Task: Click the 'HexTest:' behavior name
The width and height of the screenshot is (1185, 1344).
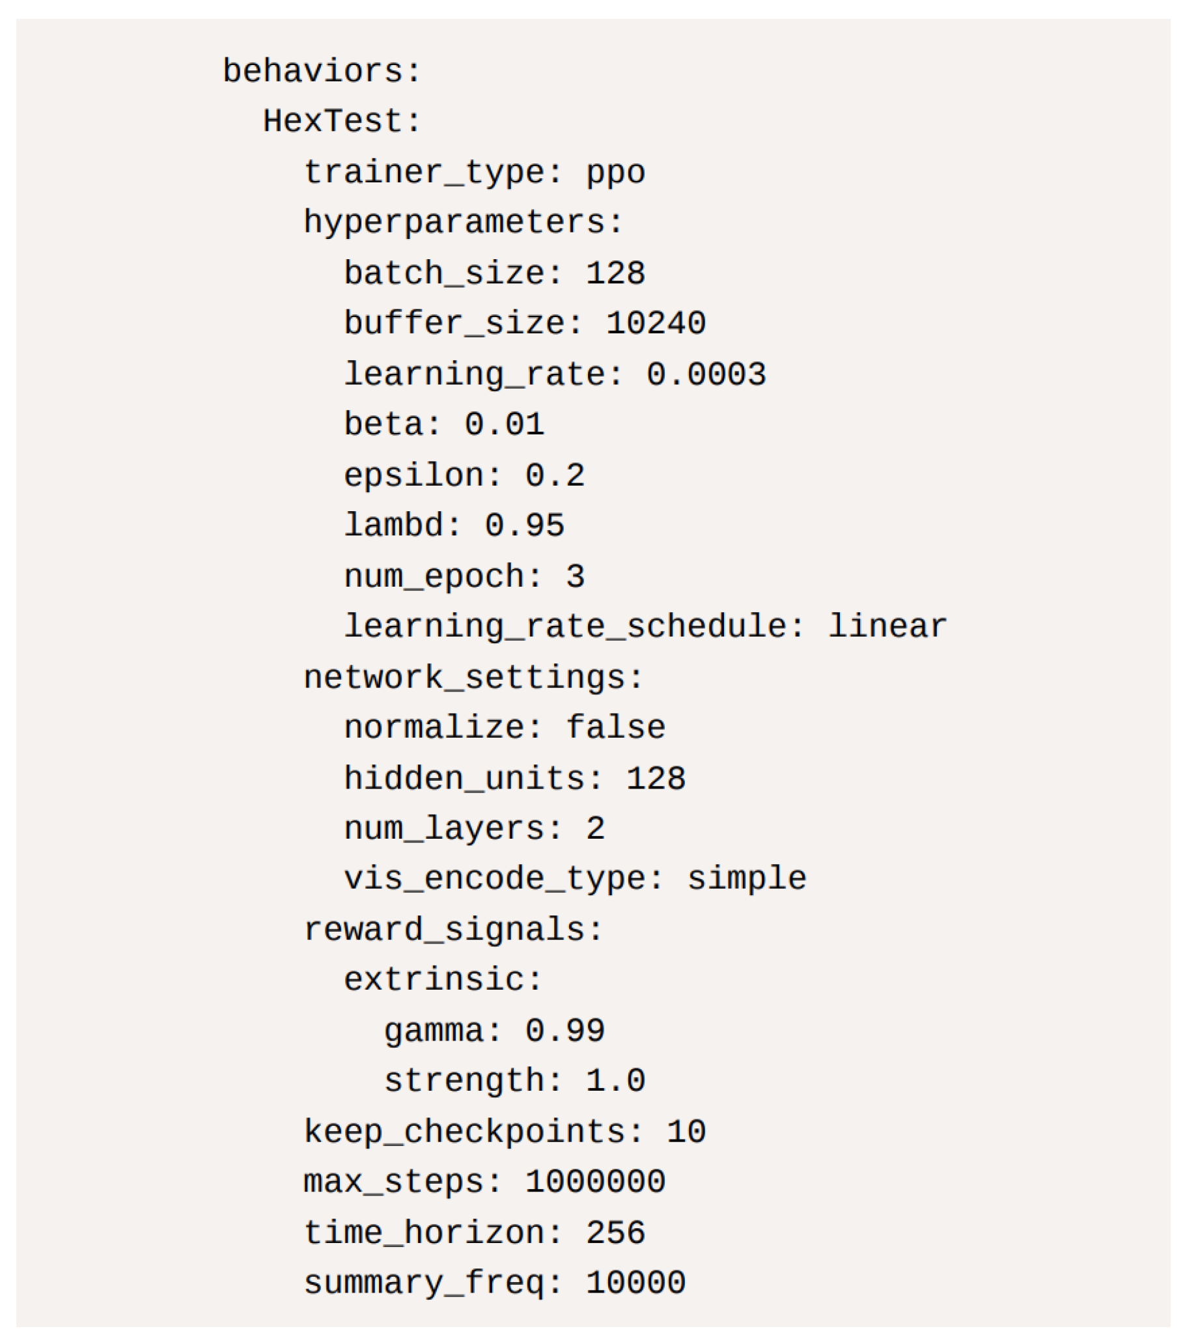Action: coord(342,122)
